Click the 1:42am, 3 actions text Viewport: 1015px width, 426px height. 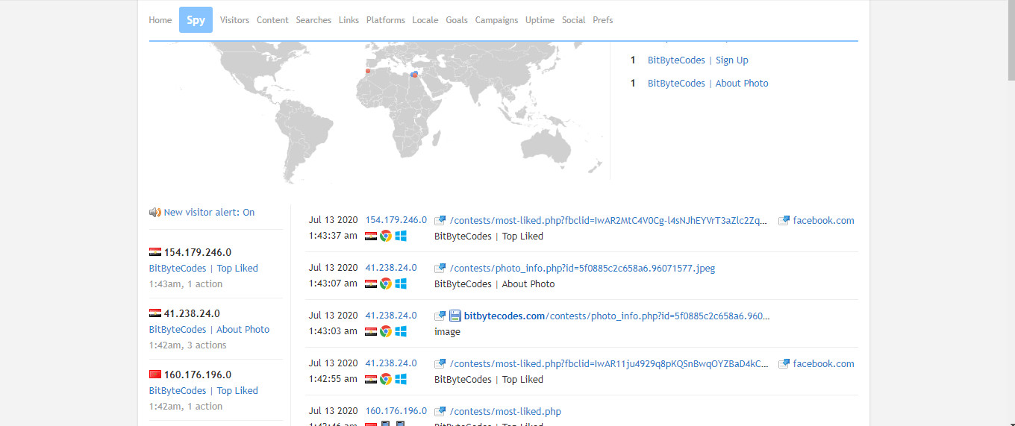(x=187, y=345)
